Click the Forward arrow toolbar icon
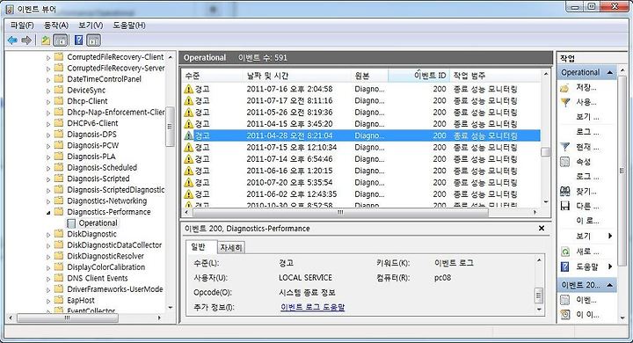Screen dimensions: 633x343 coord(26,40)
